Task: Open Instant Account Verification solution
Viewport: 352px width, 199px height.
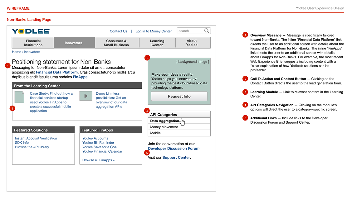Action: (x=36, y=138)
